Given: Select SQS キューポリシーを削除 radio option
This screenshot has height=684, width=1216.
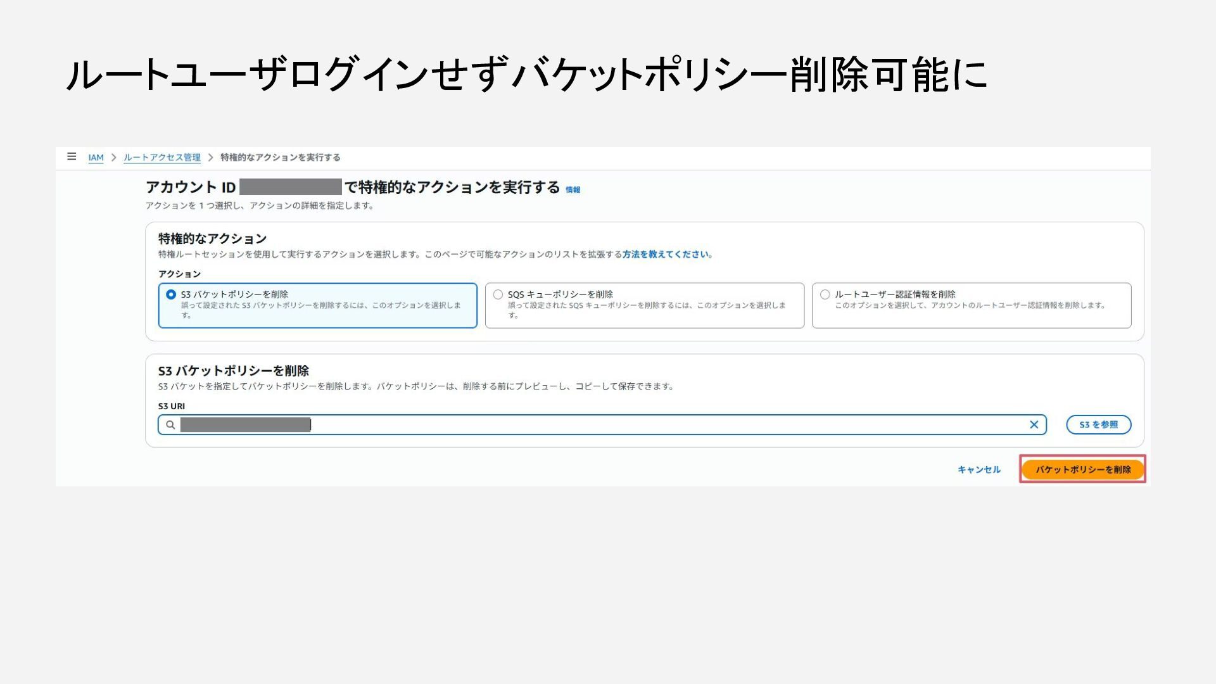Looking at the screenshot, I should coord(498,294).
